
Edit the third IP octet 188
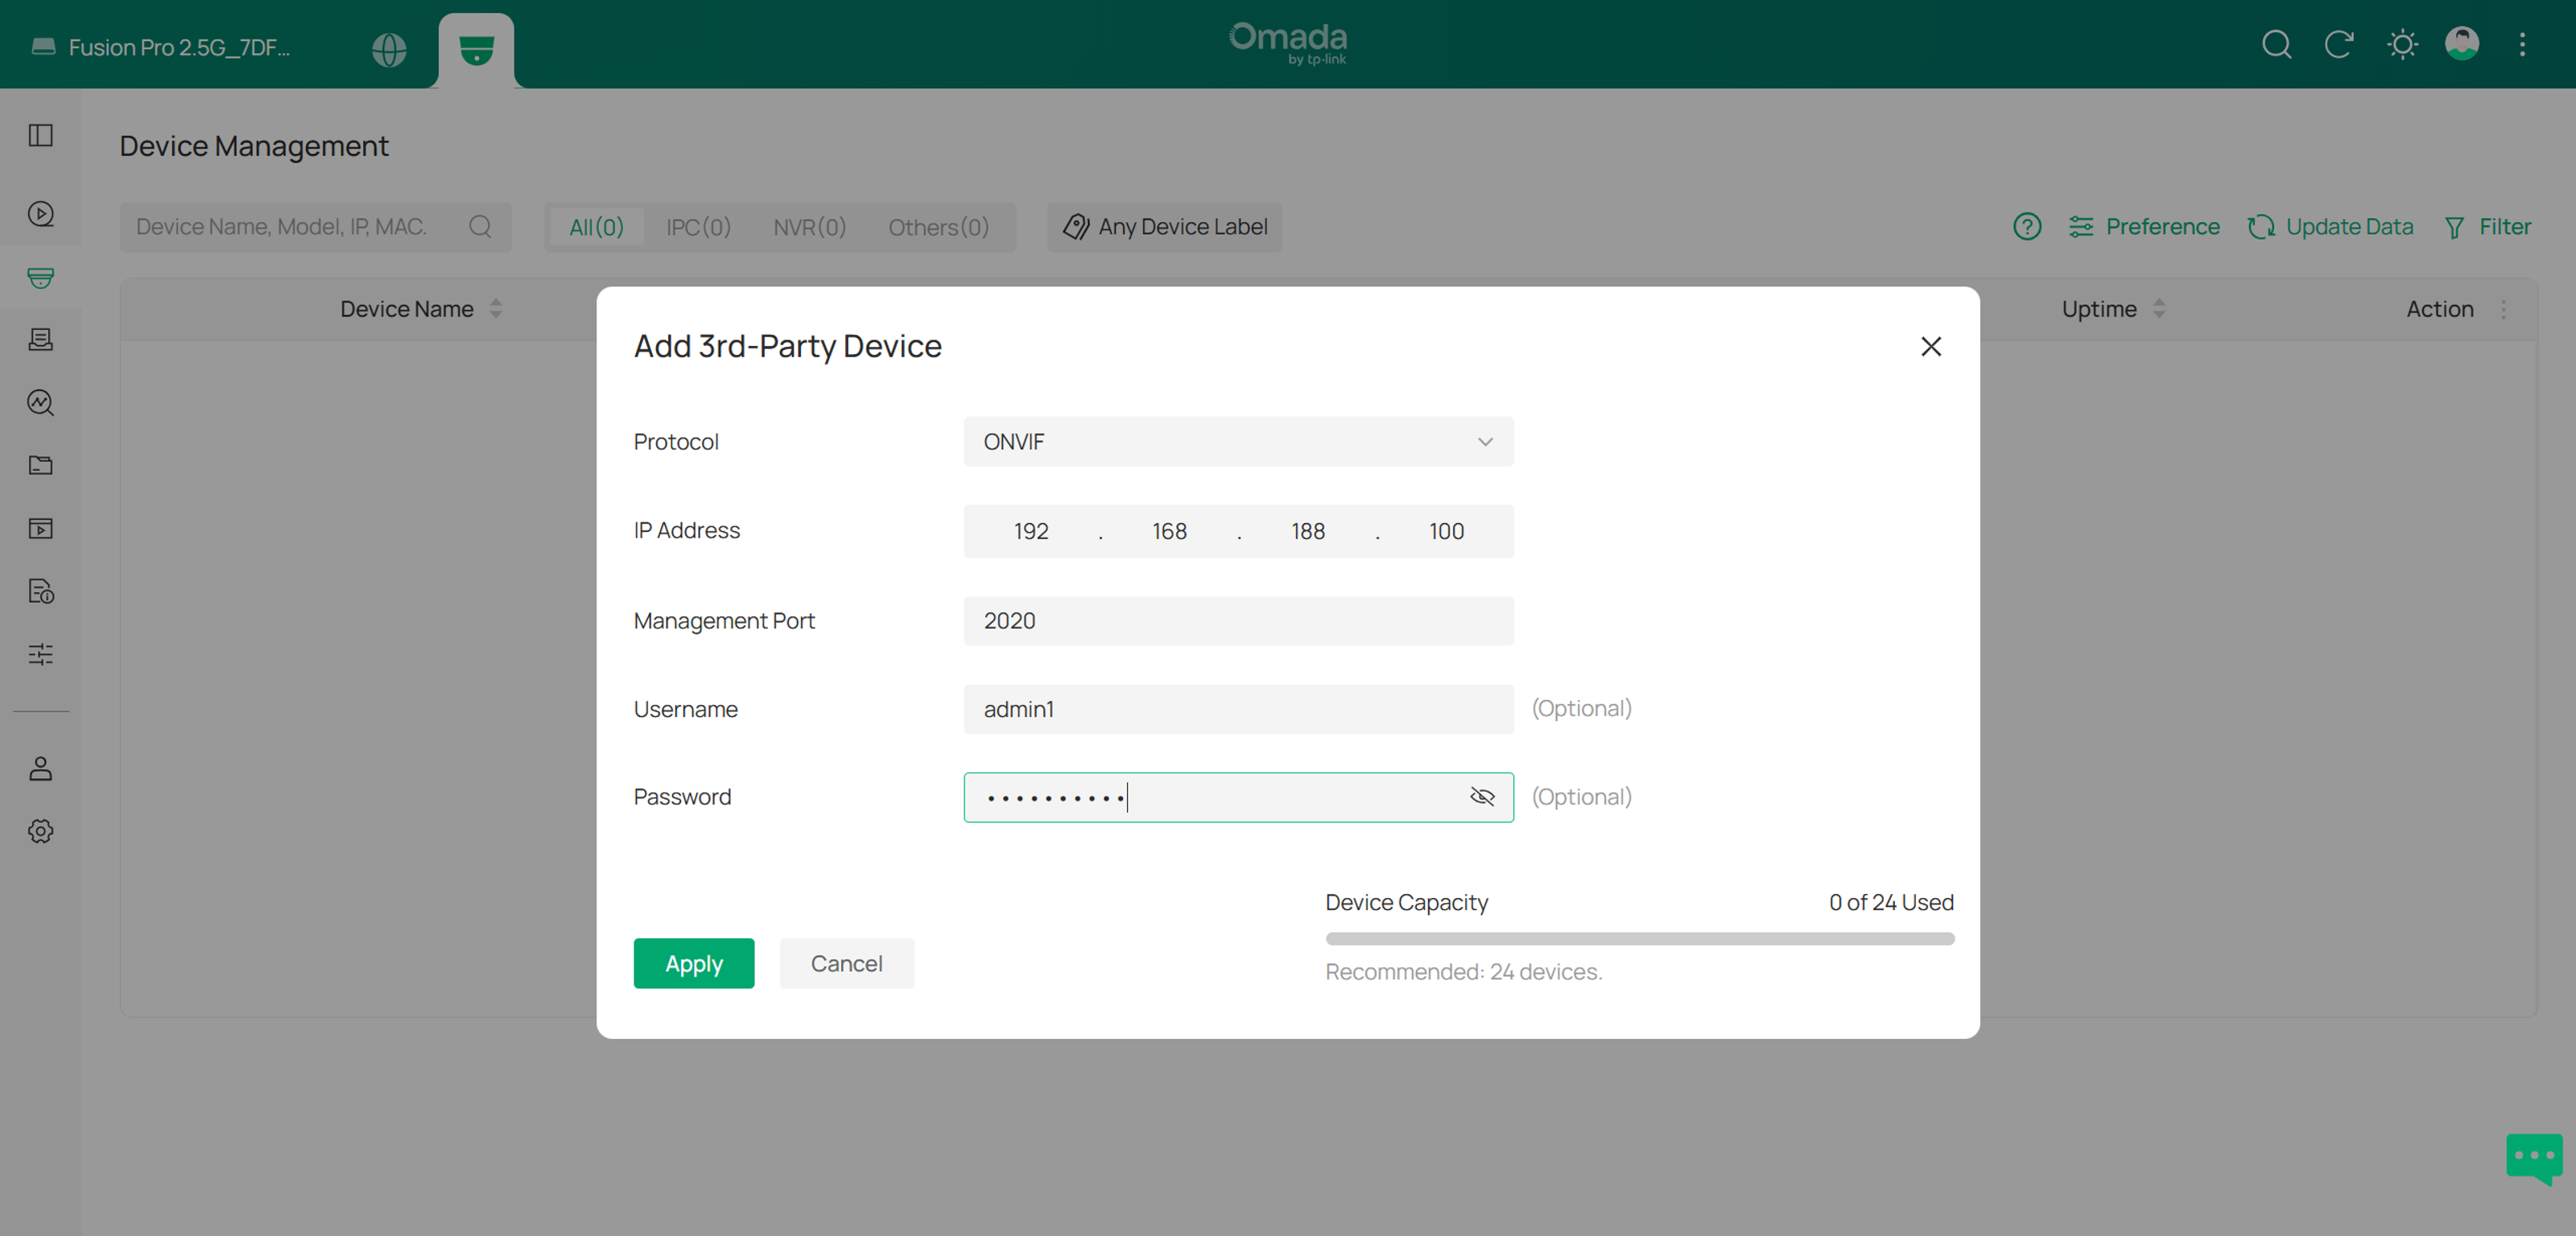coord(1307,531)
